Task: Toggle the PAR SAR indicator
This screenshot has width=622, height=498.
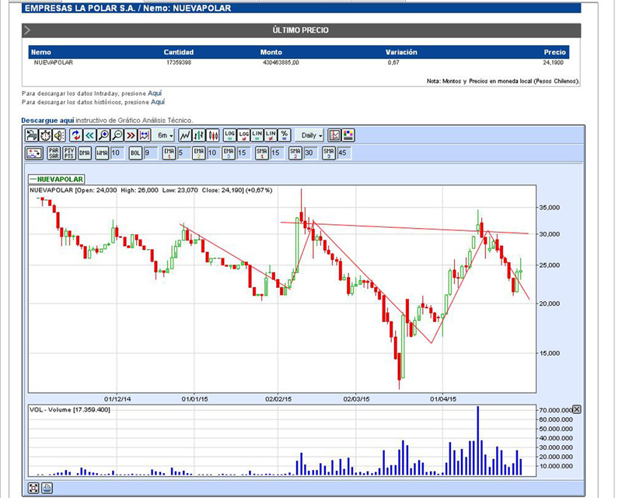Action: tap(54, 153)
